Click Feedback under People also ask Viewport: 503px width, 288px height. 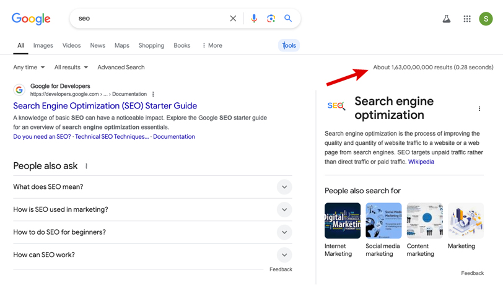coord(281,269)
